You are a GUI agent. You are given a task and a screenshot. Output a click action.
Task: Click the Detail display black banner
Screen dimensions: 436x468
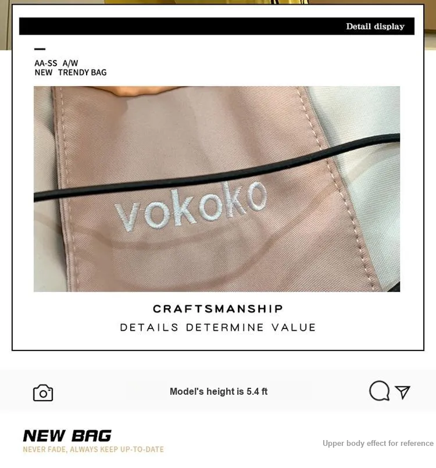click(x=217, y=26)
